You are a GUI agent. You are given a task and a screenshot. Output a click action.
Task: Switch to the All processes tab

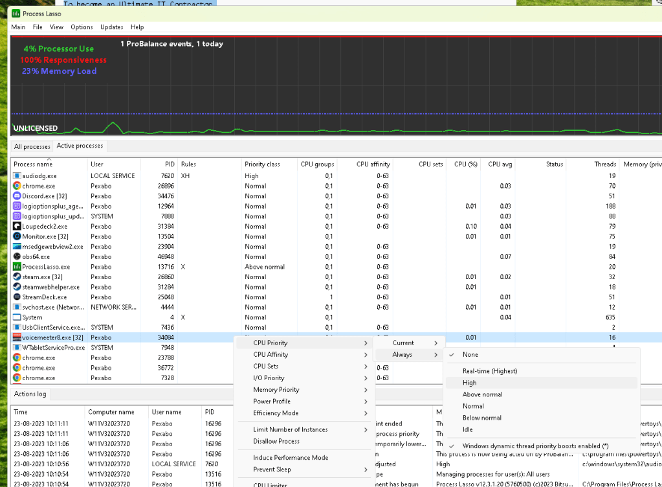(32, 146)
